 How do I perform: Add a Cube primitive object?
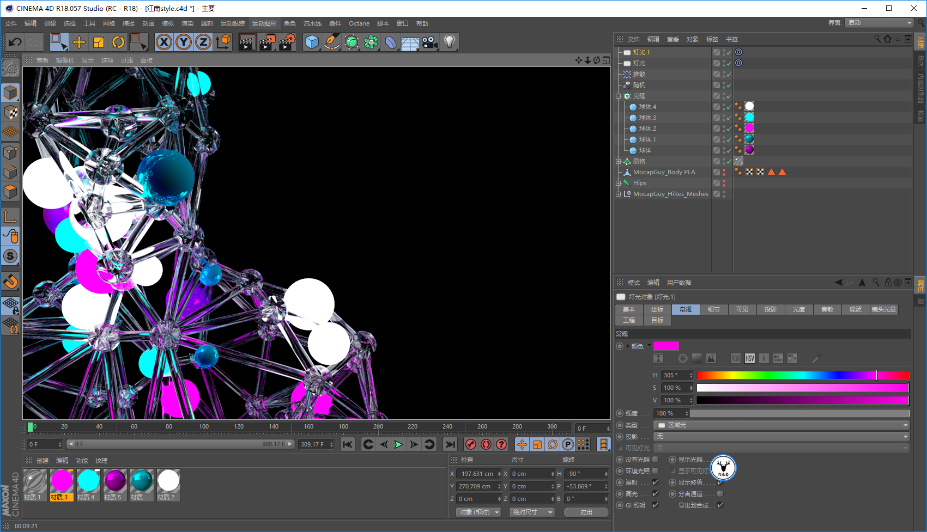click(312, 42)
